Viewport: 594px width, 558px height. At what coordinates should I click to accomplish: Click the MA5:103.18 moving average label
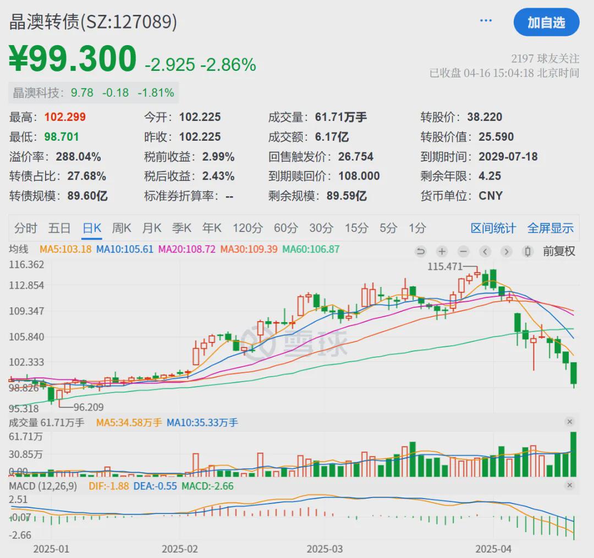click(x=65, y=250)
